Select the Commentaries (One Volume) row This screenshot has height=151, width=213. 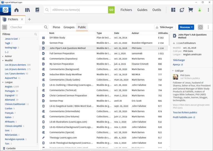pos(104,117)
